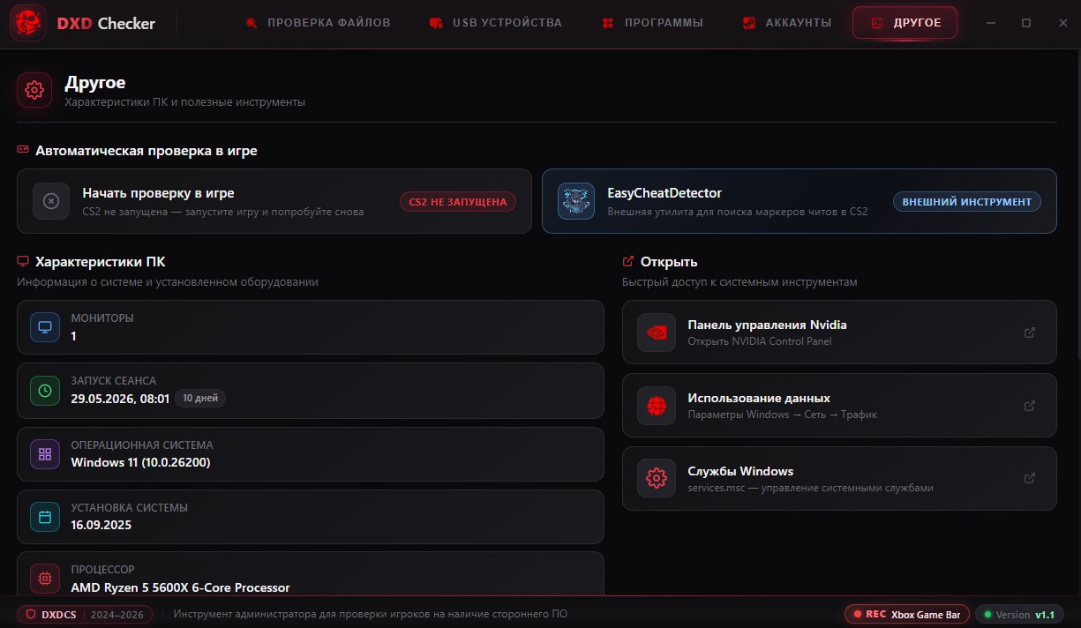
Task: Close the DXD Checker window
Action: 1062,23
